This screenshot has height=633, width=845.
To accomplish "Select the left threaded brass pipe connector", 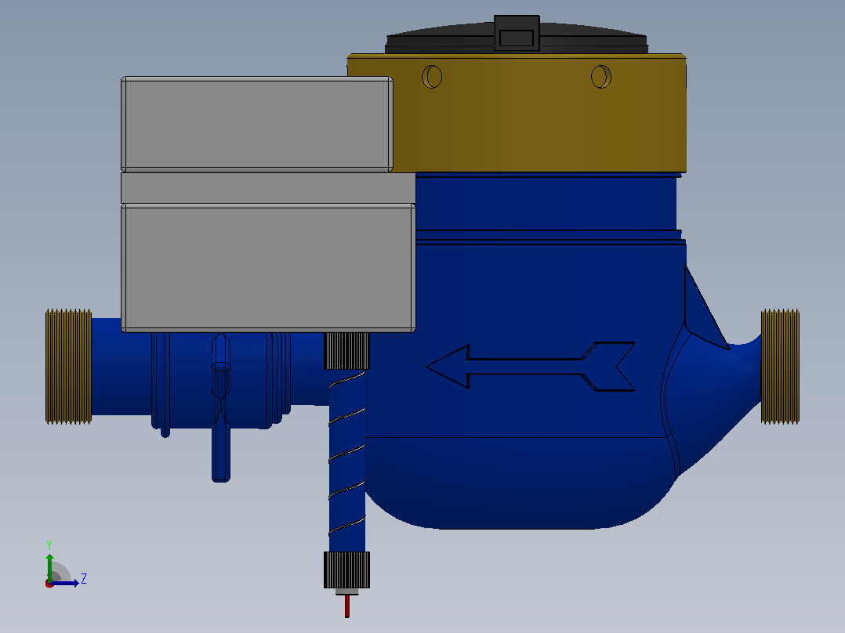I will (68, 367).
